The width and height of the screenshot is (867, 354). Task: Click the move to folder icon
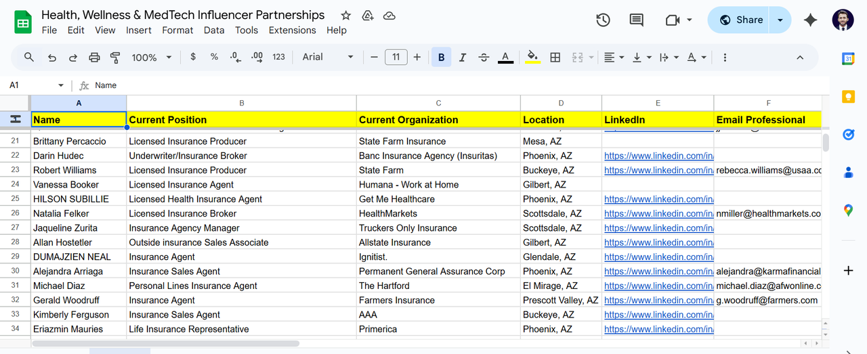coord(367,16)
